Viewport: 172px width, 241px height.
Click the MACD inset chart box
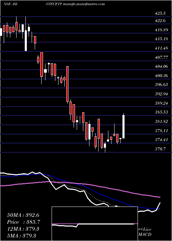point(95,224)
